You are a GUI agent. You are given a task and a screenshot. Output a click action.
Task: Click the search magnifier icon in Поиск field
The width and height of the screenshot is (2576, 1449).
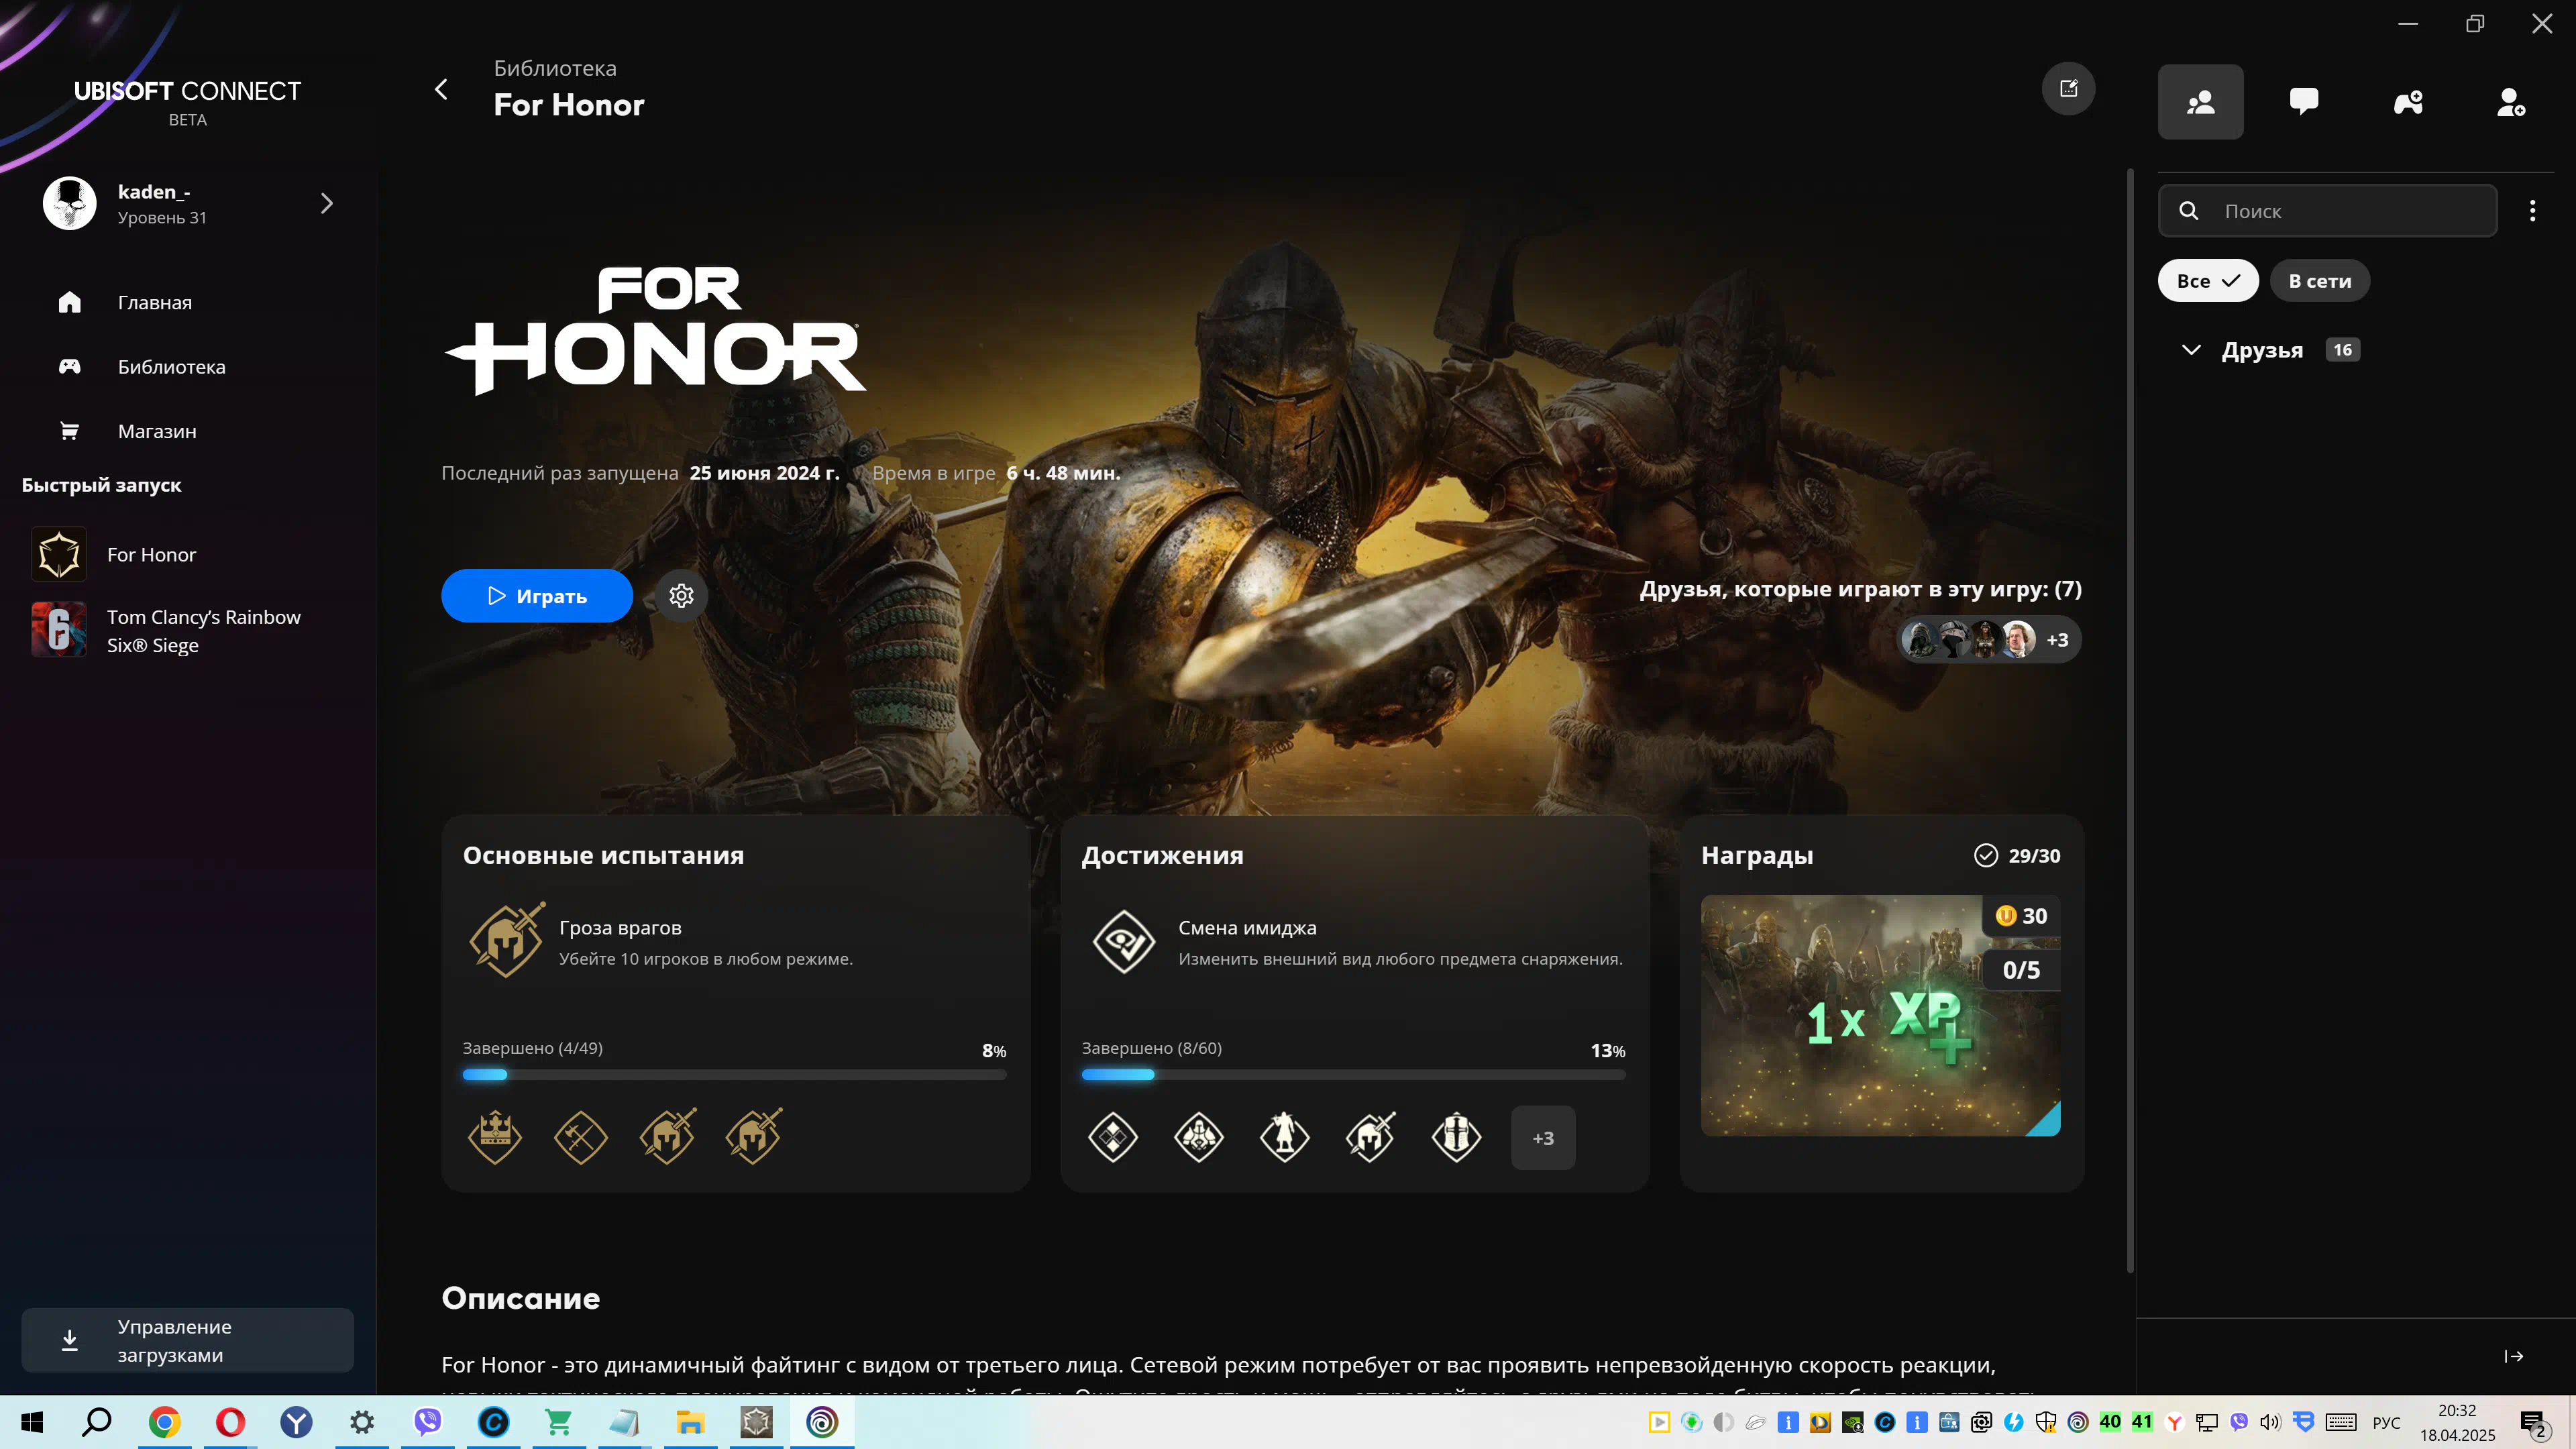pos(2188,211)
